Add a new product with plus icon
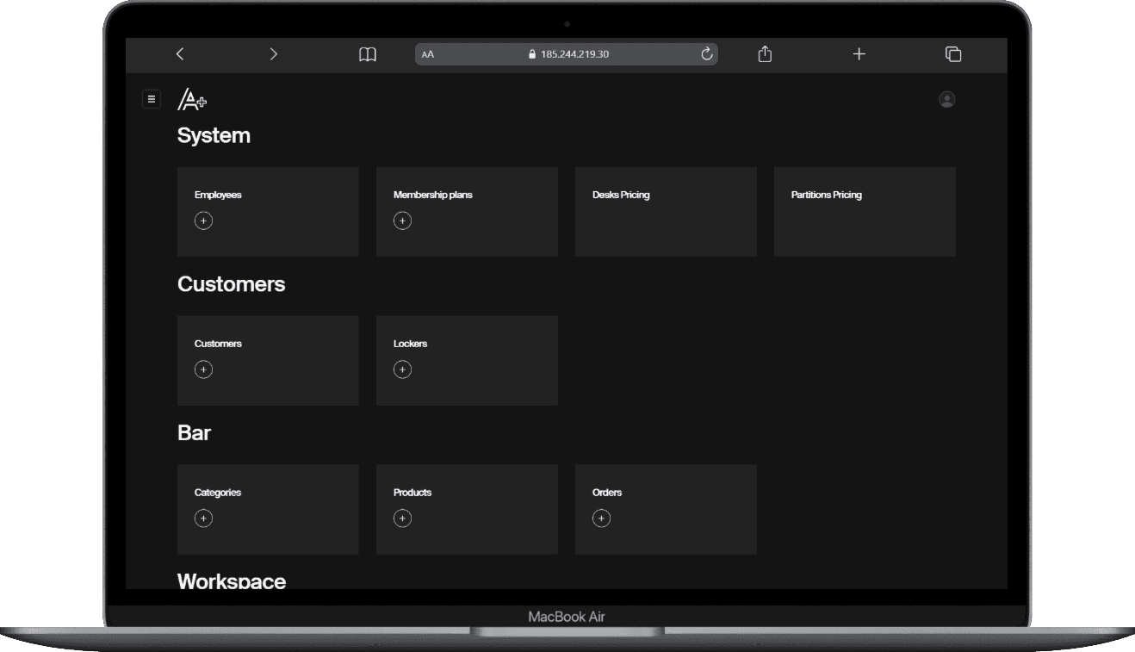This screenshot has width=1135, height=652. (402, 518)
